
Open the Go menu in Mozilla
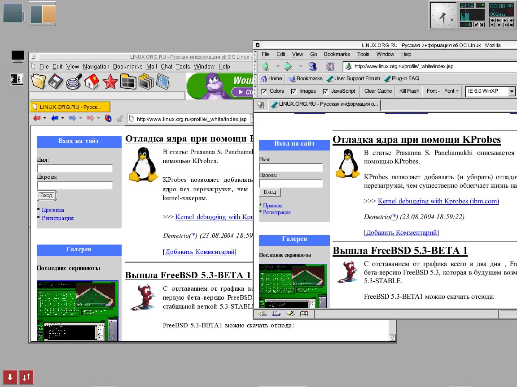tap(313, 54)
